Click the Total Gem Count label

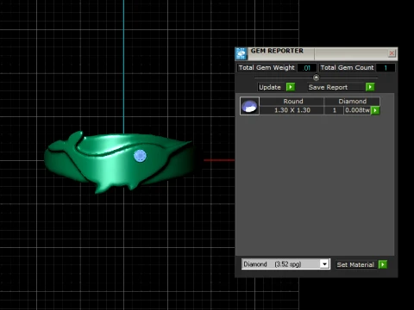tap(347, 68)
